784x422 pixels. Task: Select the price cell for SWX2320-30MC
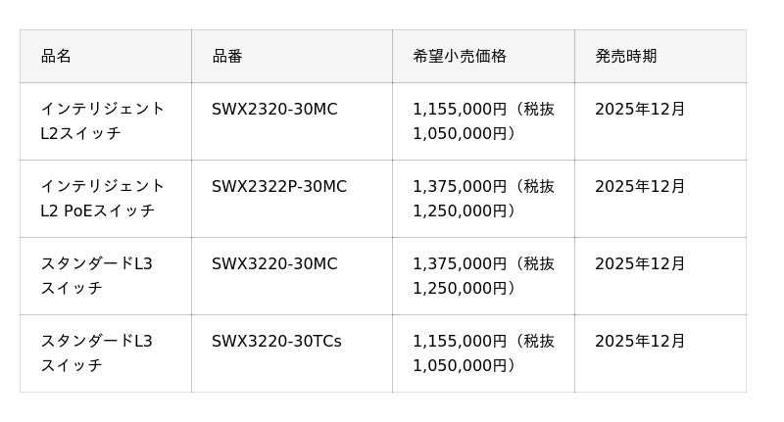point(483,121)
